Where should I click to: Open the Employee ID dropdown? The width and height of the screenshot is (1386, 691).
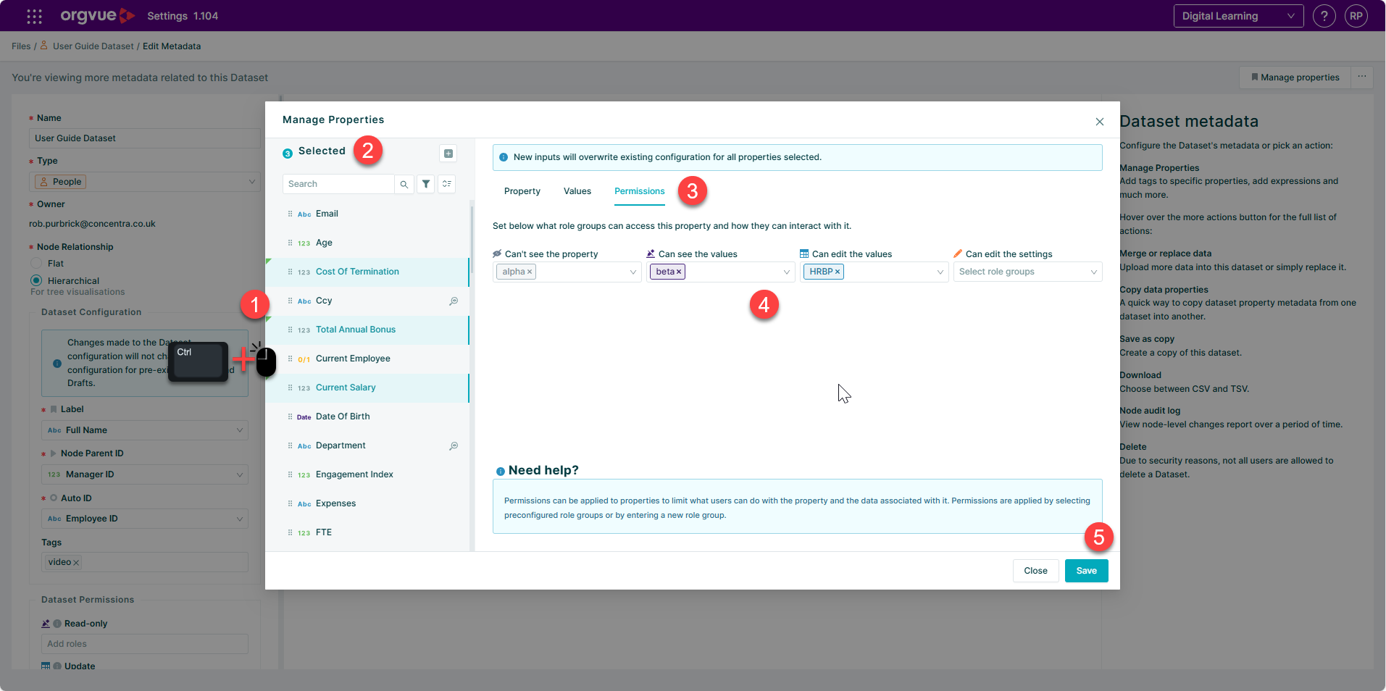(145, 519)
